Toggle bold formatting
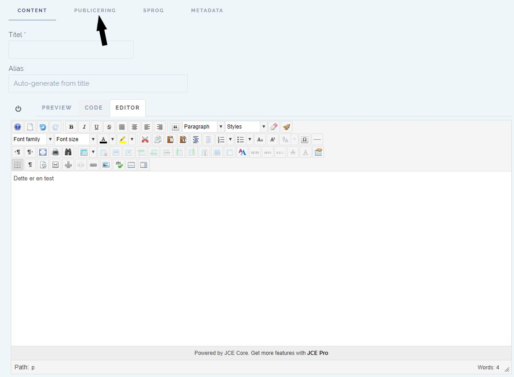The image size is (514, 377). tap(71, 127)
